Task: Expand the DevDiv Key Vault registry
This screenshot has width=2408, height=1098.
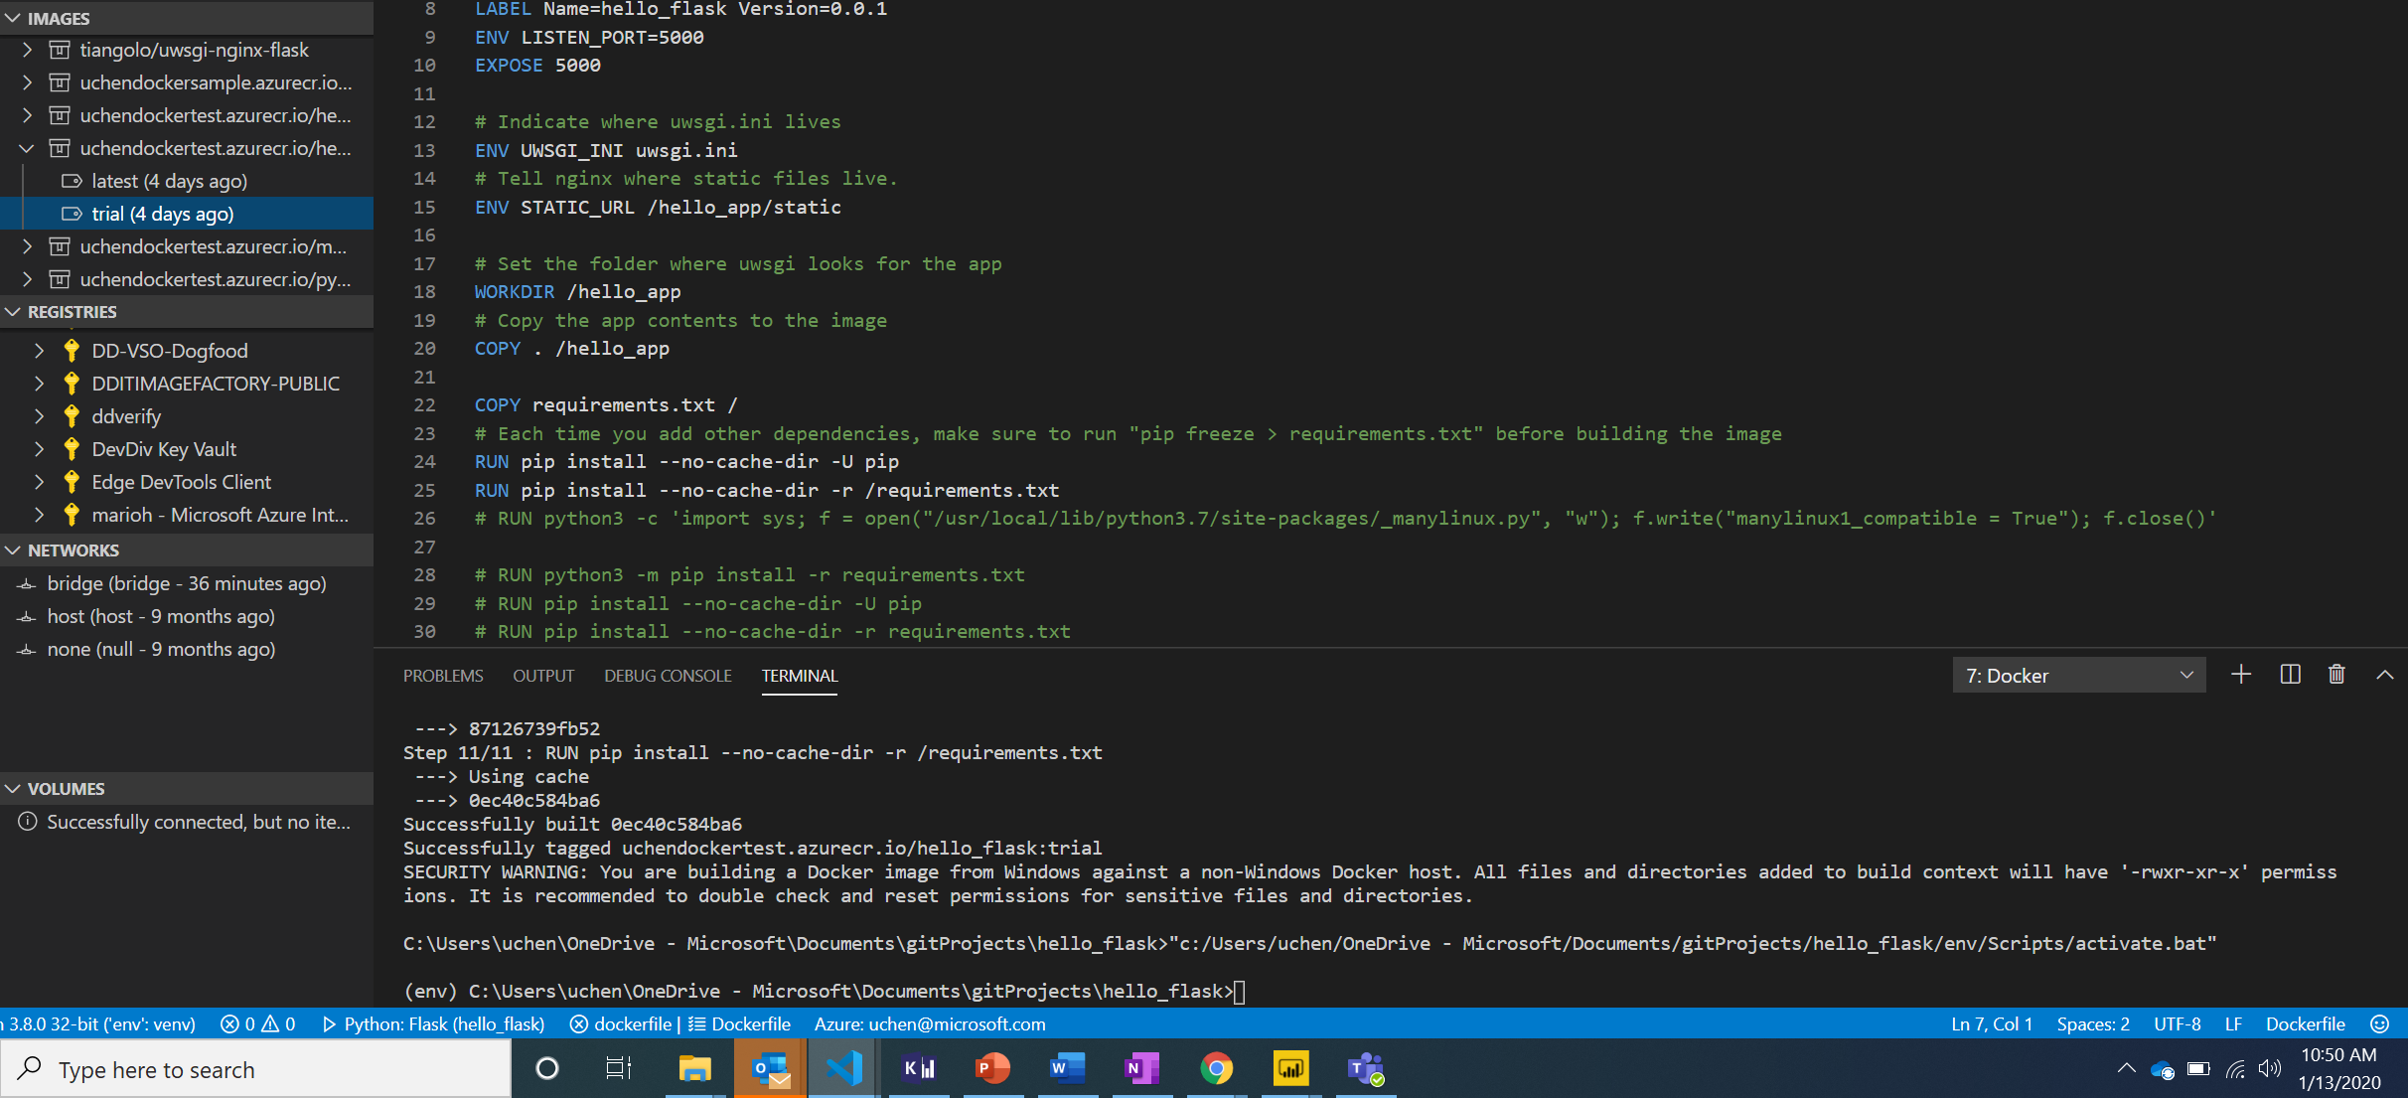Action: pyautogui.click(x=39, y=448)
